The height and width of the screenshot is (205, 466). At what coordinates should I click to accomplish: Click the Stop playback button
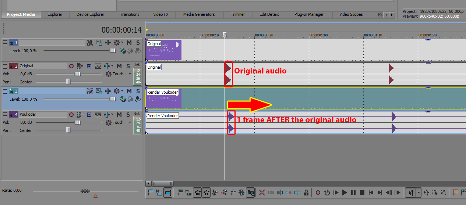coord(362,192)
